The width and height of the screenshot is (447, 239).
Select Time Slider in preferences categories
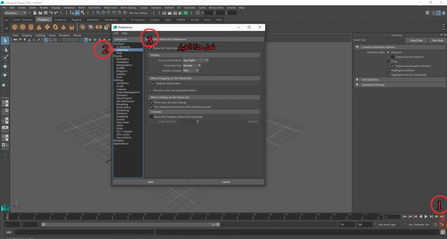123,122
